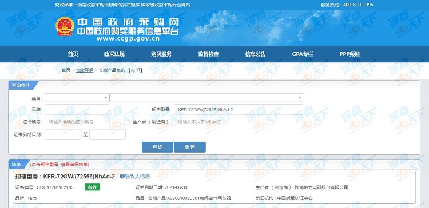Open the GPA专栏 menu item
The width and height of the screenshot is (429, 208).
click(x=303, y=54)
